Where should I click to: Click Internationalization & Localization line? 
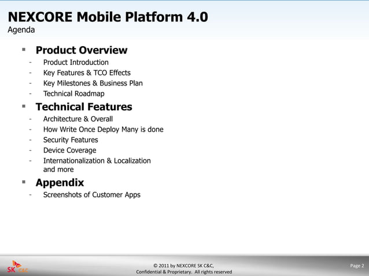[x=97, y=161]
